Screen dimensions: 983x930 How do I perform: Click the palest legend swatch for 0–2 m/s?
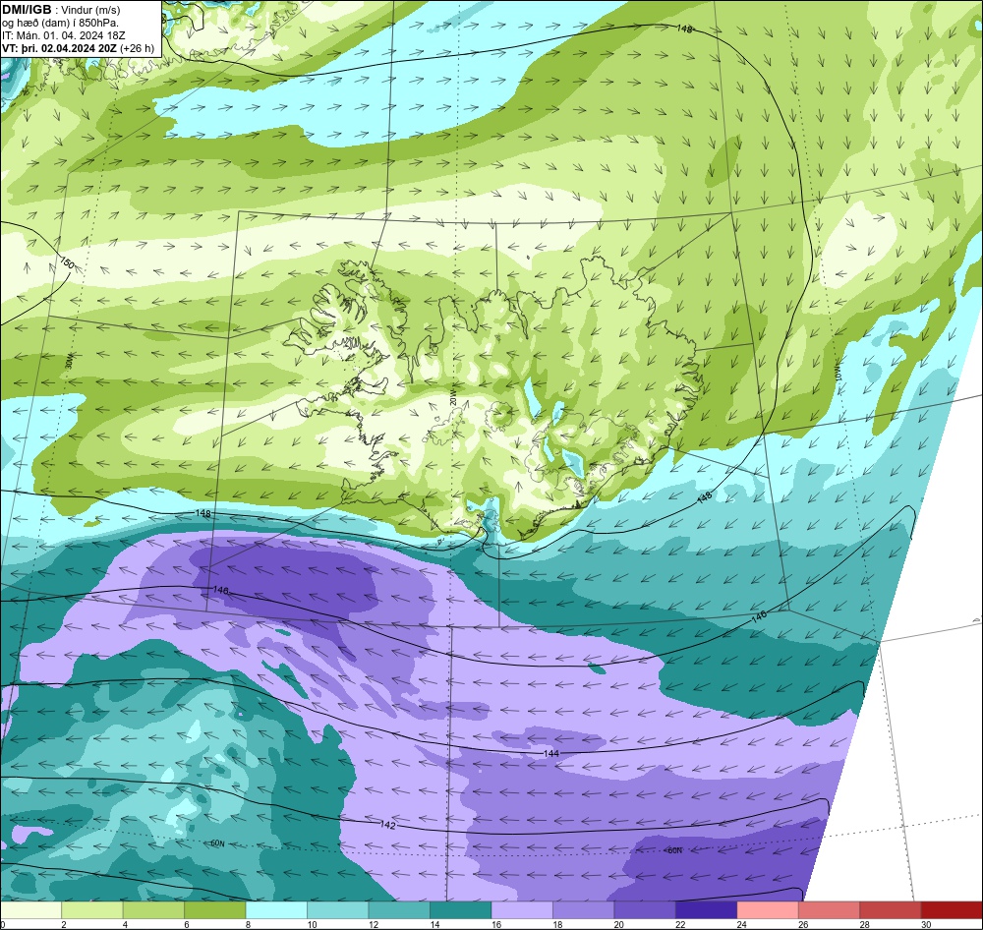[30, 910]
